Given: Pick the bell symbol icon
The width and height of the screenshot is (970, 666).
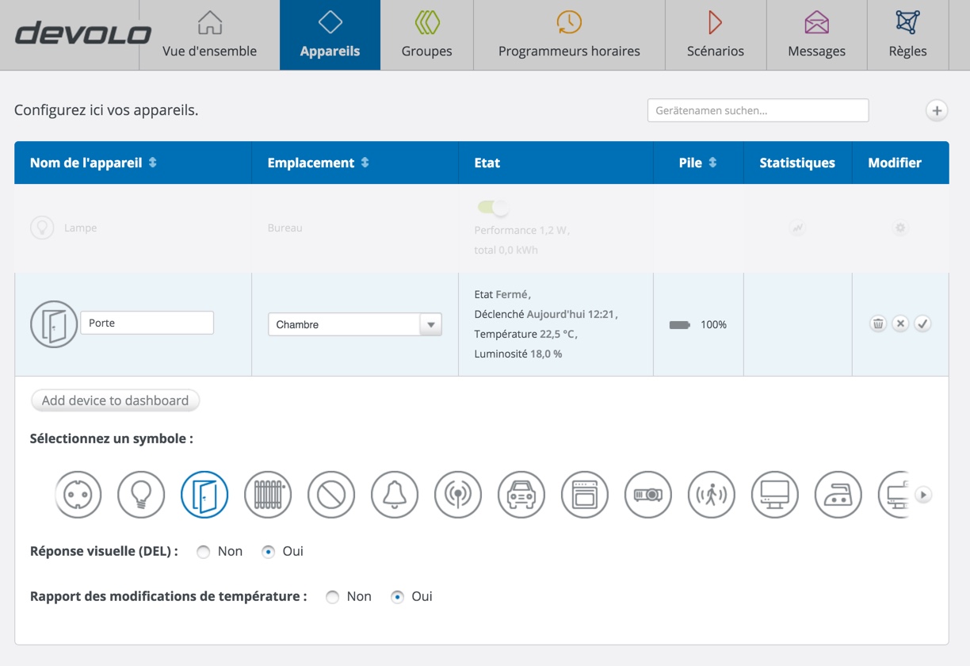Looking at the screenshot, I should pos(395,495).
